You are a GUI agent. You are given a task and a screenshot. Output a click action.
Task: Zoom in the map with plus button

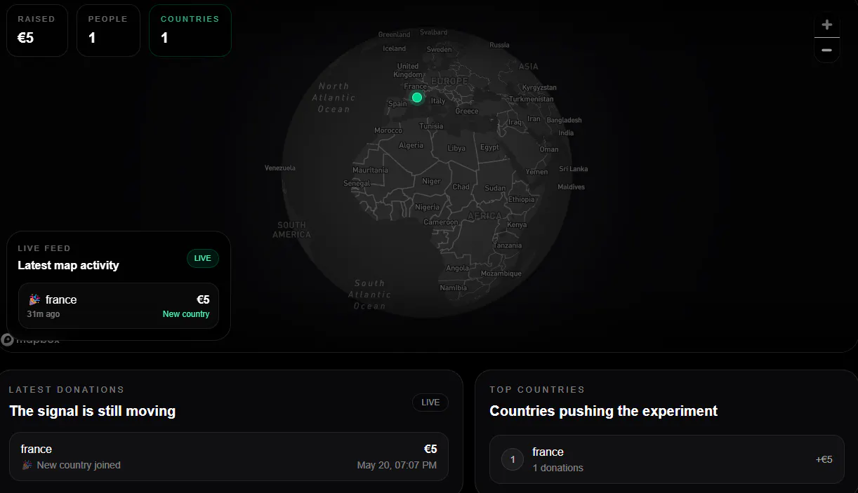(826, 25)
